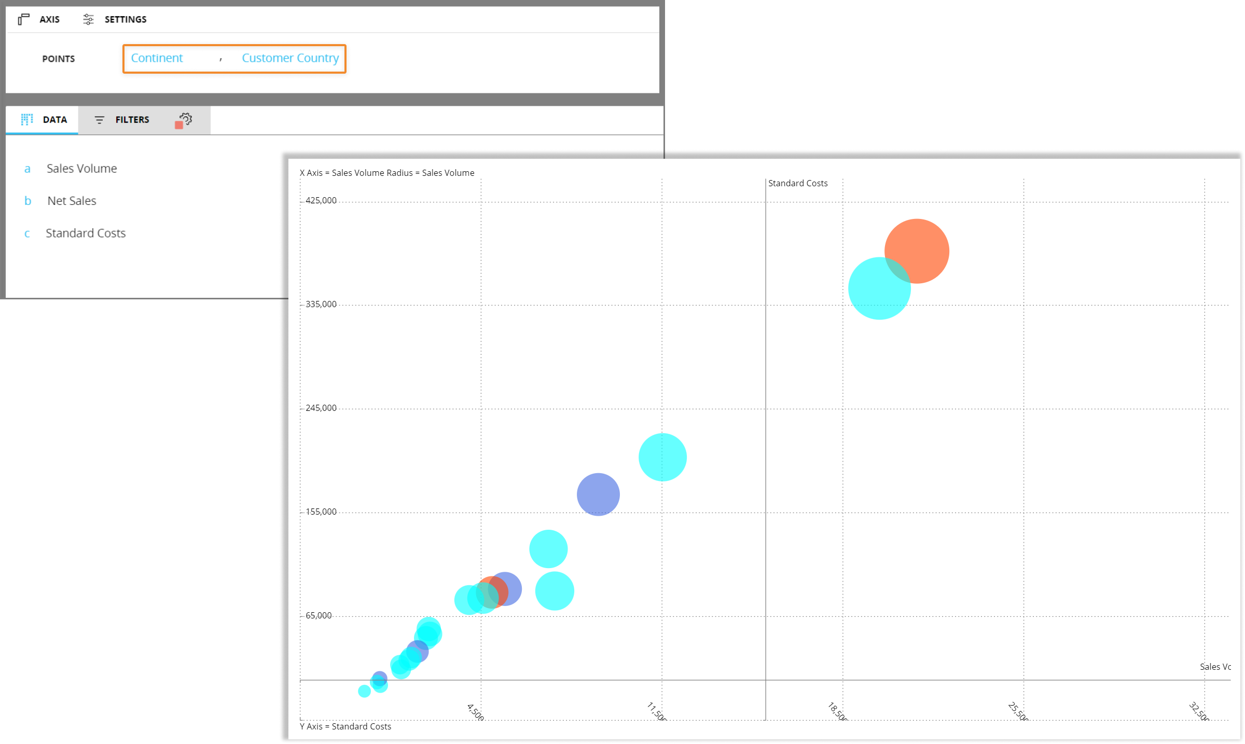Select the Standard Costs data item
The height and width of the screenshot is (744, 1245).
coord(86,233)
